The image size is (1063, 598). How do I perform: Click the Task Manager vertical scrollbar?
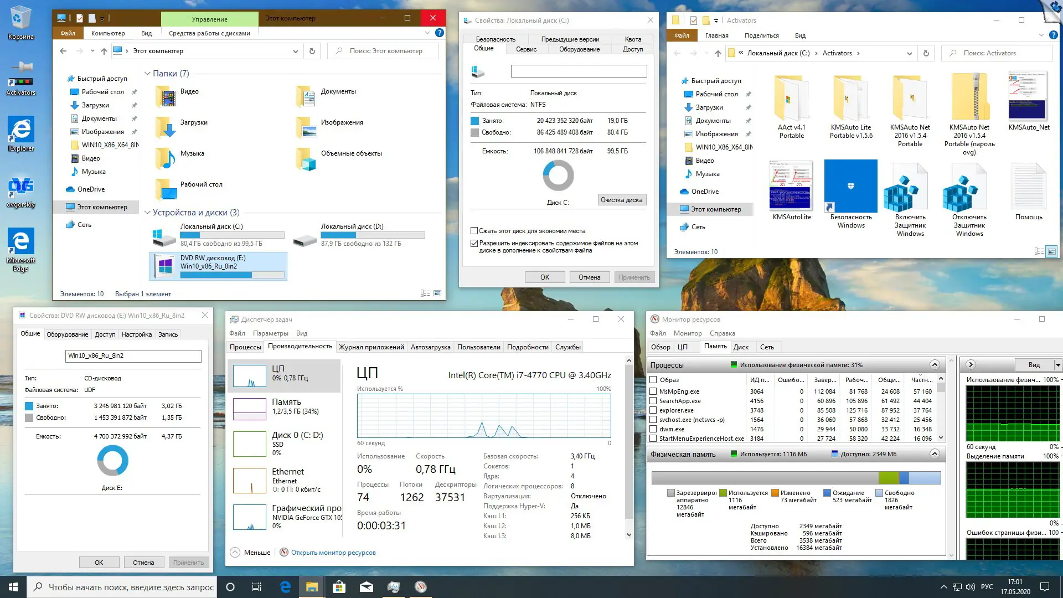point(628,443)
